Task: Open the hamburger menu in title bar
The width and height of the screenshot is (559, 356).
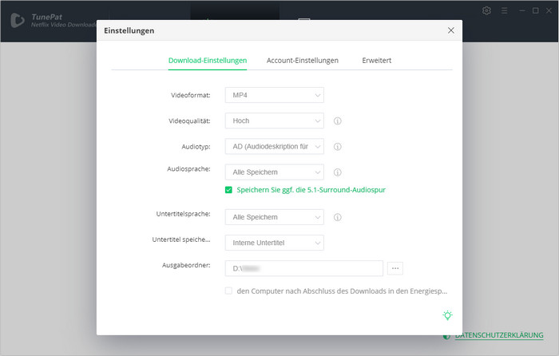Action: click(504, 10)
